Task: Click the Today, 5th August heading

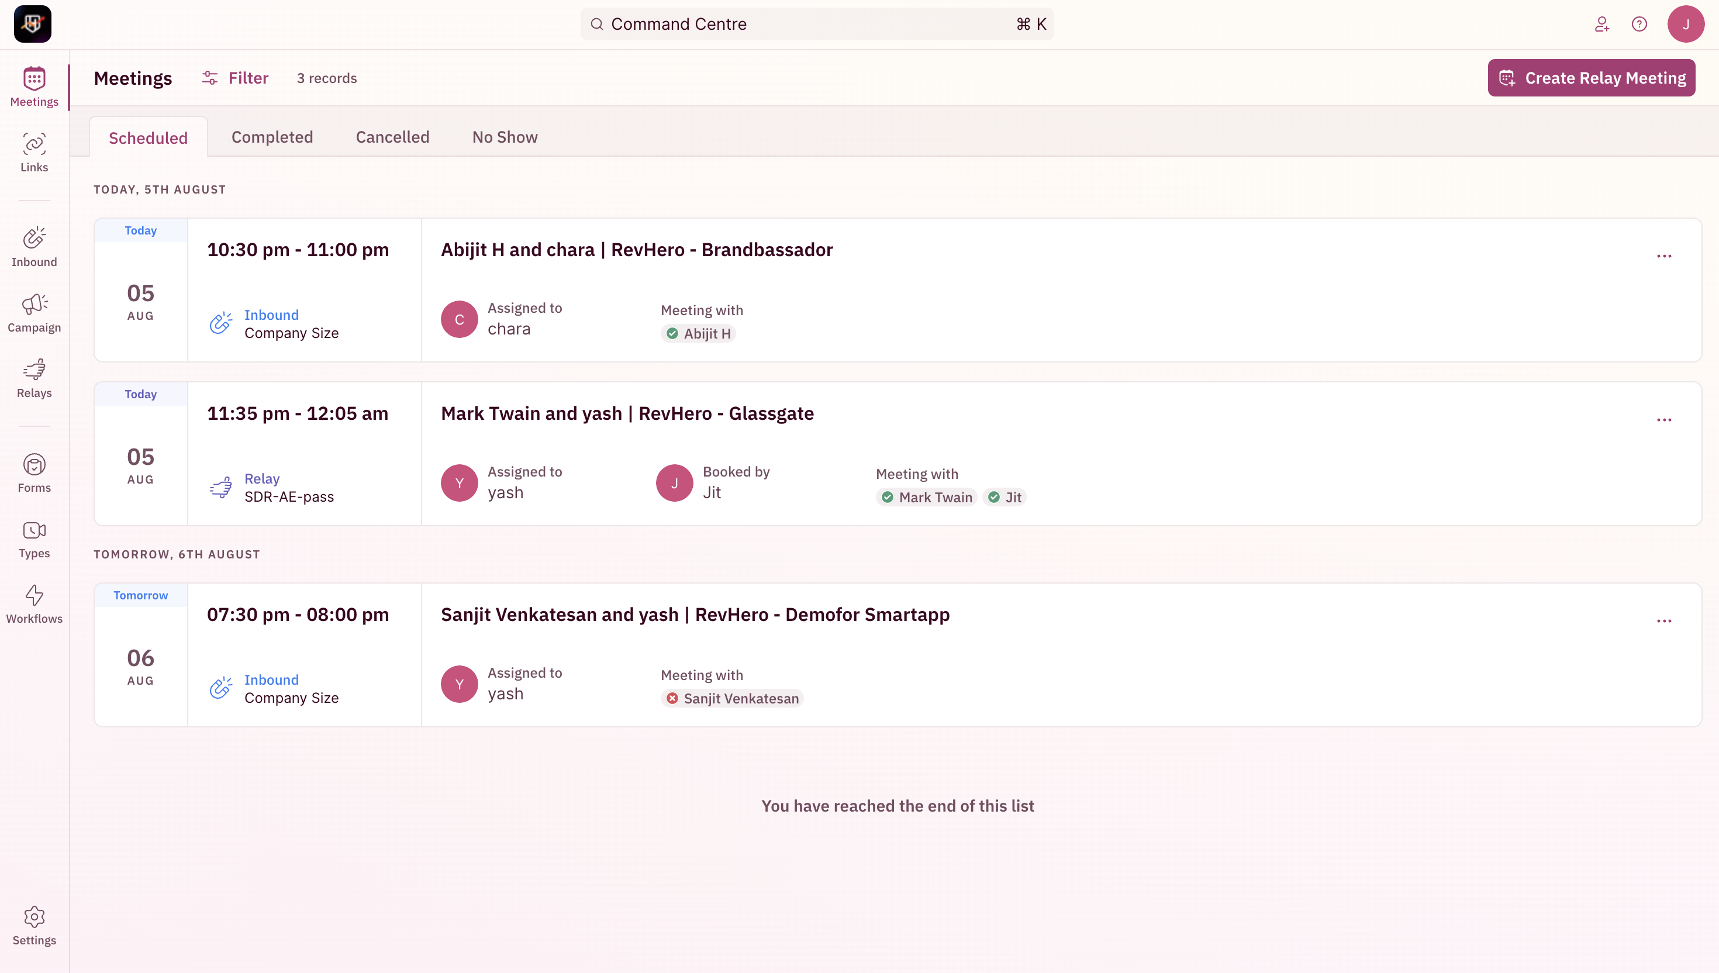Action: [160, 190]
